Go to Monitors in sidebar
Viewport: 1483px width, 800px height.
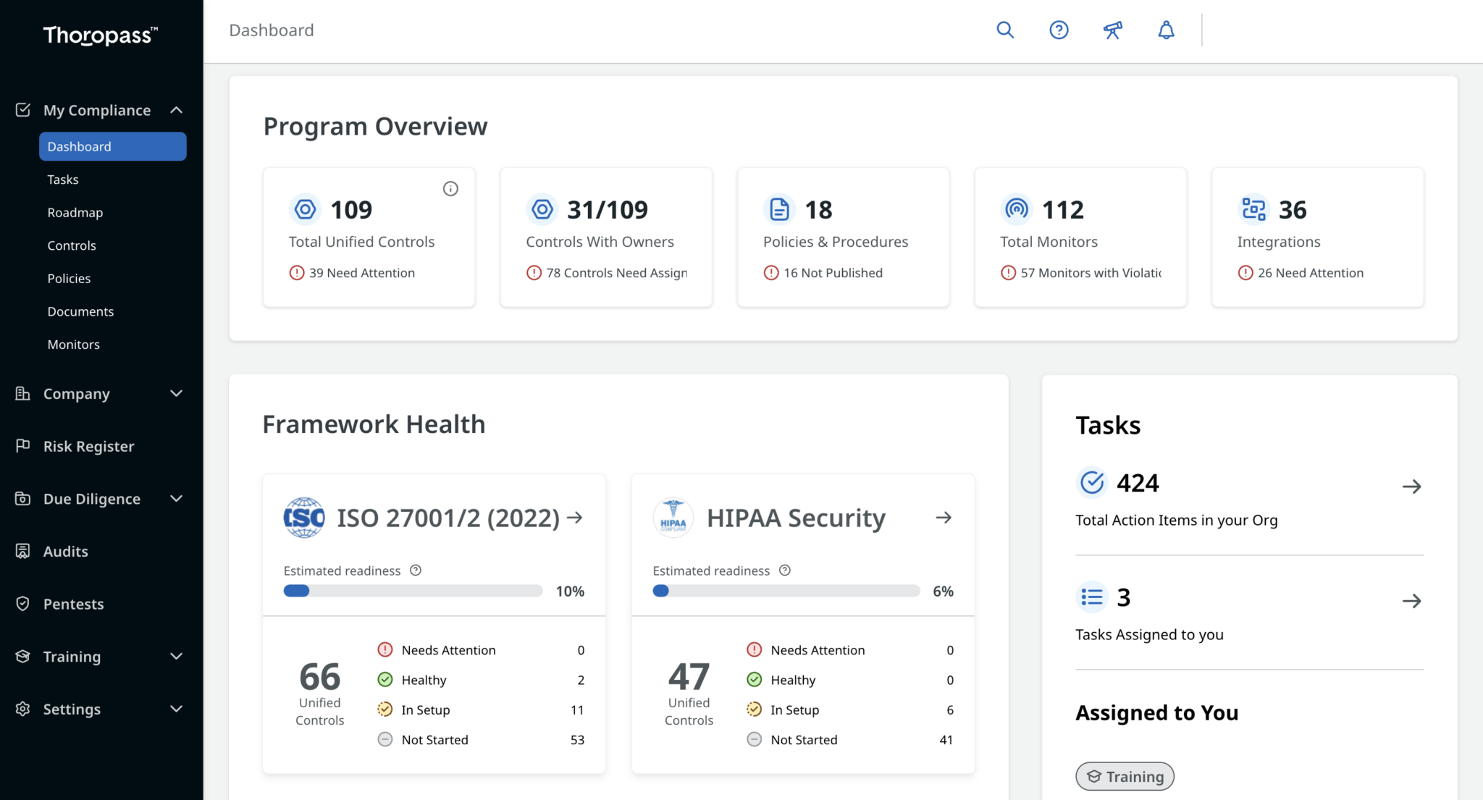coord(74,345)
